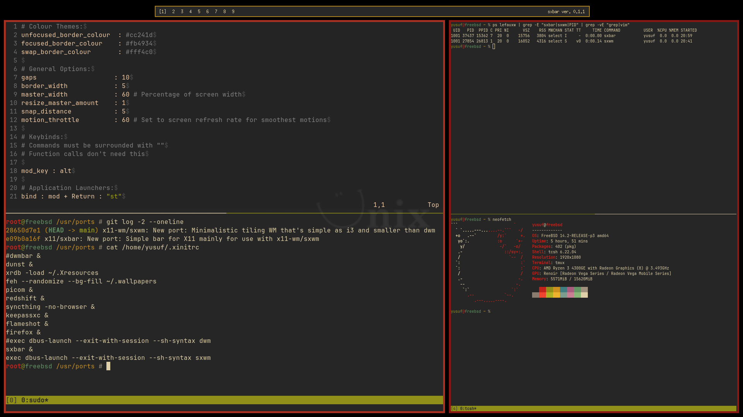Click the active workspace [1] indicator

coord(163,12)
